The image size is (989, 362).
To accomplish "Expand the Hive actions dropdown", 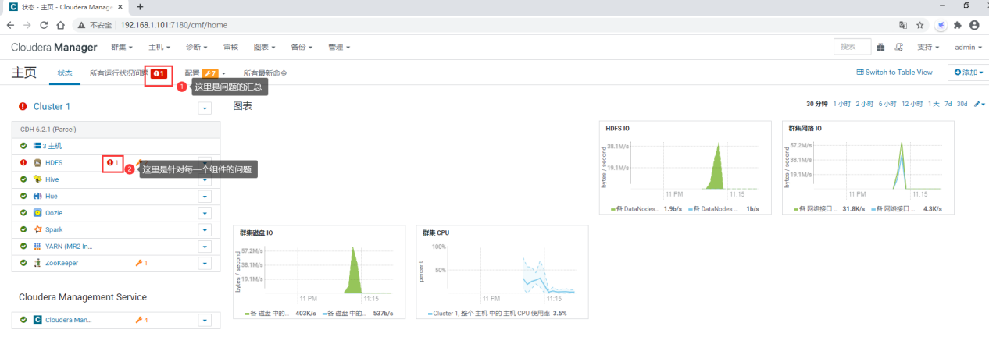I will pos(205,179).
